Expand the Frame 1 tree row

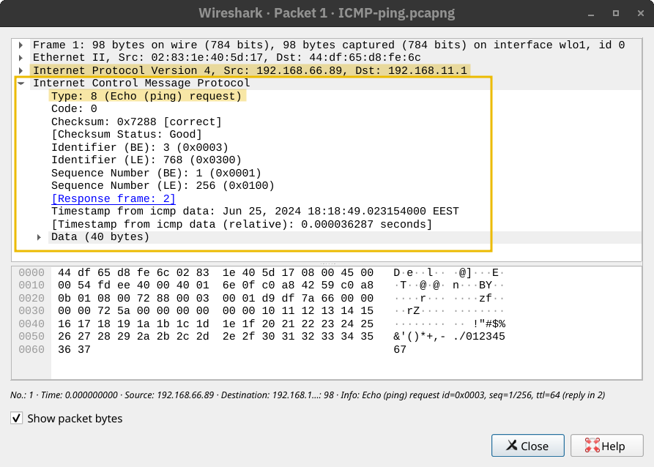coord(21,45)
